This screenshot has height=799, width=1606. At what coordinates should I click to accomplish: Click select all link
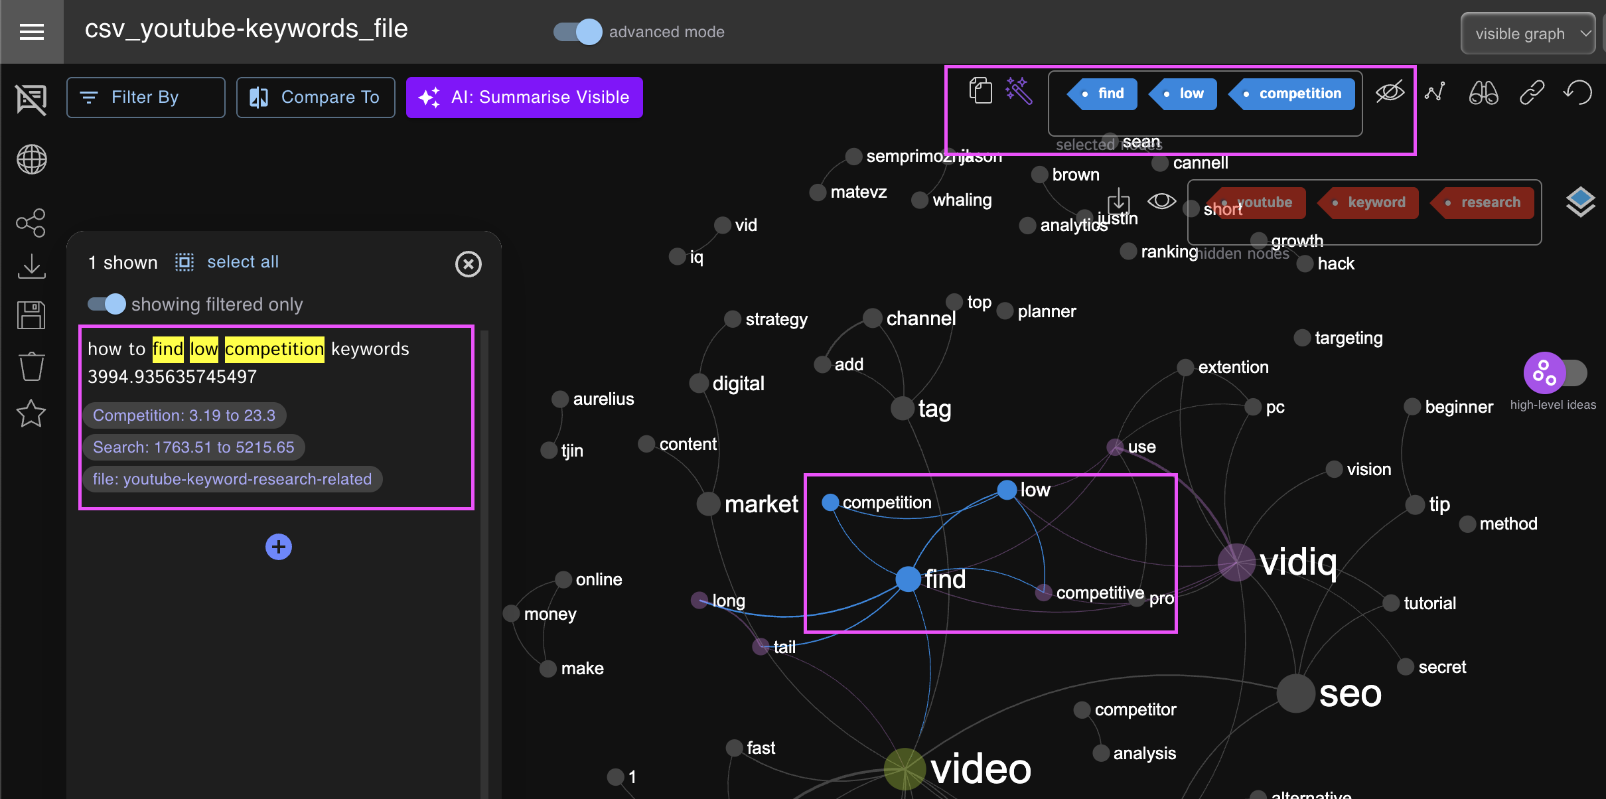[243, 262]
